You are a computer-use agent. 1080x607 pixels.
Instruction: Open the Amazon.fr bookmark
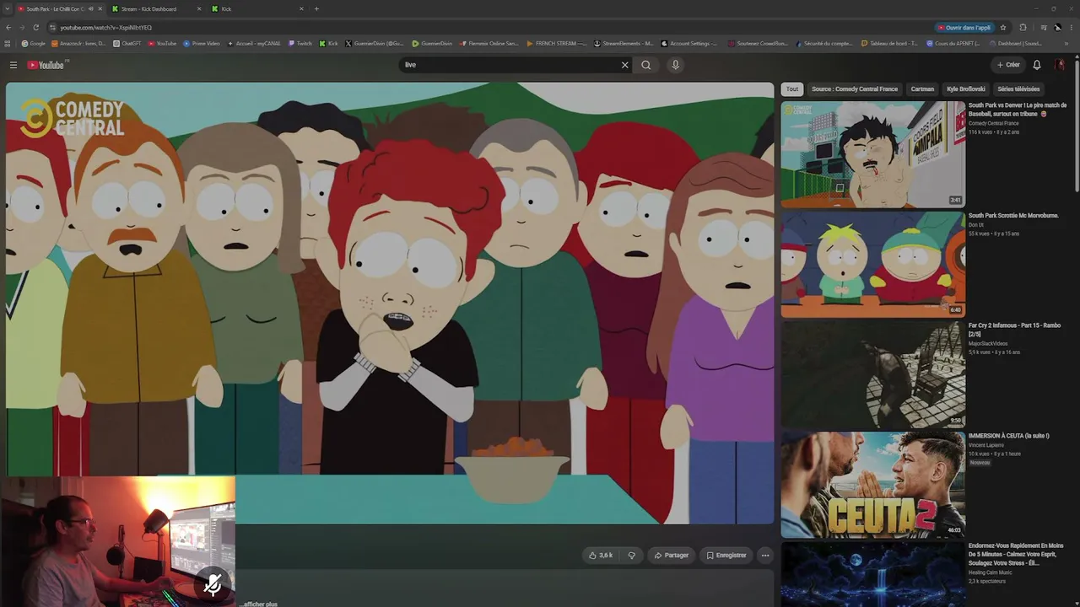pyautogui.click(x=78, y=43)
